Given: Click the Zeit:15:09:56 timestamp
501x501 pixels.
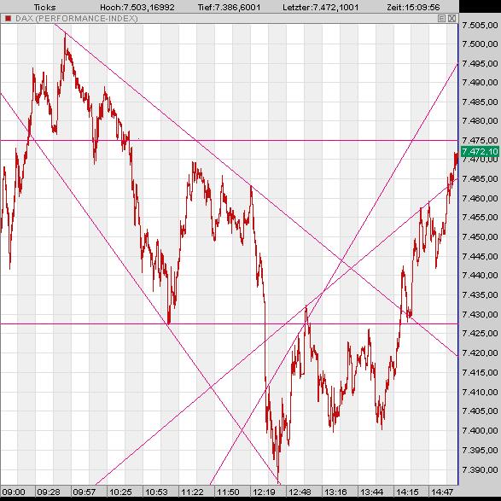Looking at the screenshot, I should click(x=413, y=7).
